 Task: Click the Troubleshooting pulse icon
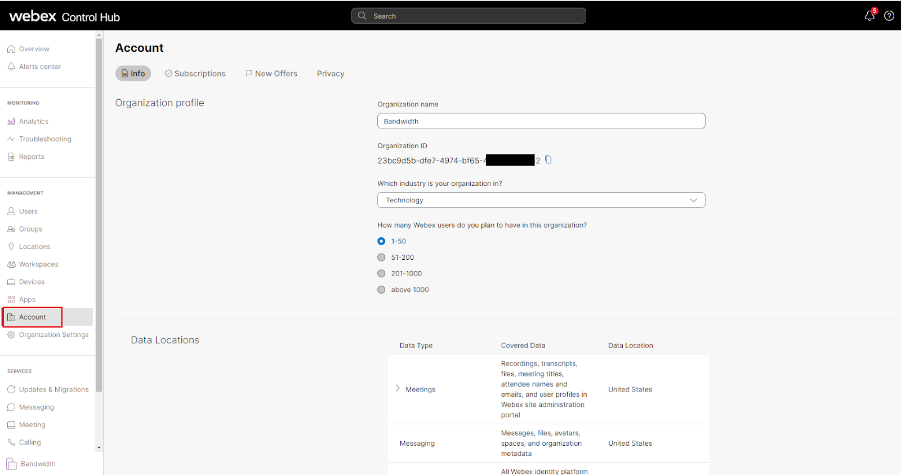(11, 139)
